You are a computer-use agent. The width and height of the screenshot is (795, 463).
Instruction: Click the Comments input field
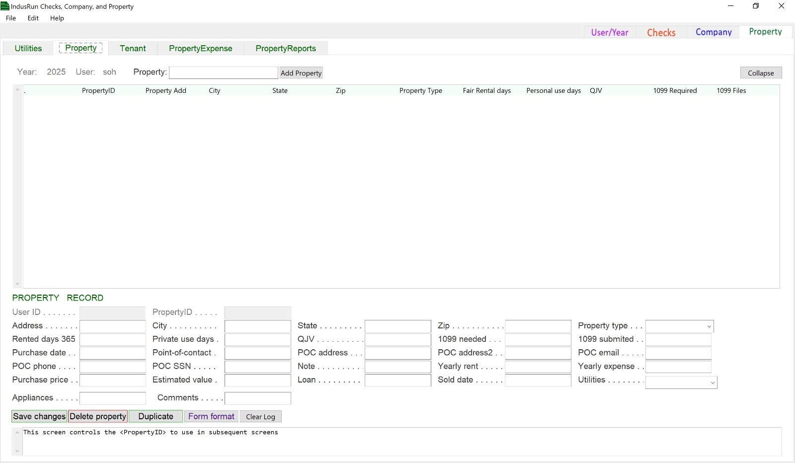(258, 398)
